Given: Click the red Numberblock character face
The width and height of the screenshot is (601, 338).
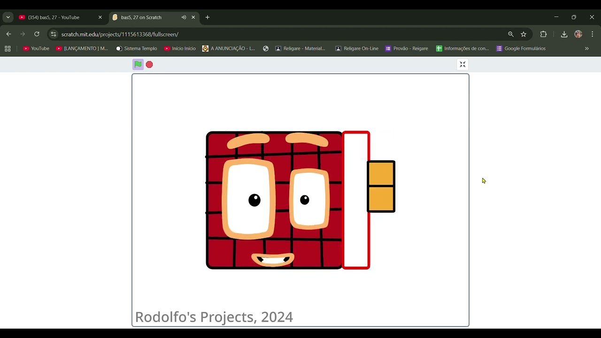Looking at the screenshot, I should tap(275, 200).
